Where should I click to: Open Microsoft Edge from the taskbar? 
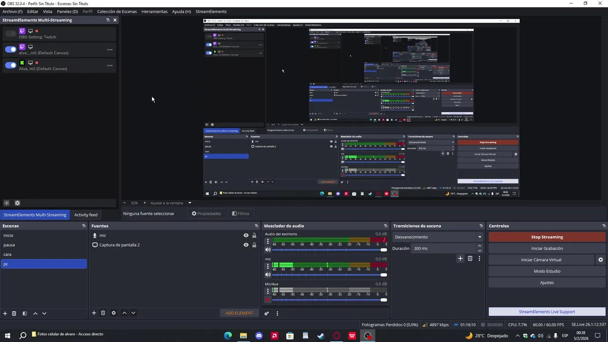(228, 336)
